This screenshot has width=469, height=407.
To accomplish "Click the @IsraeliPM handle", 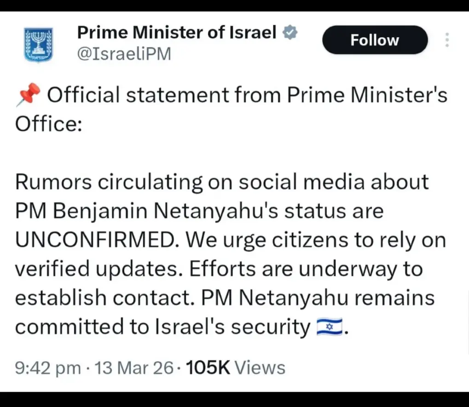I will point(124,54).
